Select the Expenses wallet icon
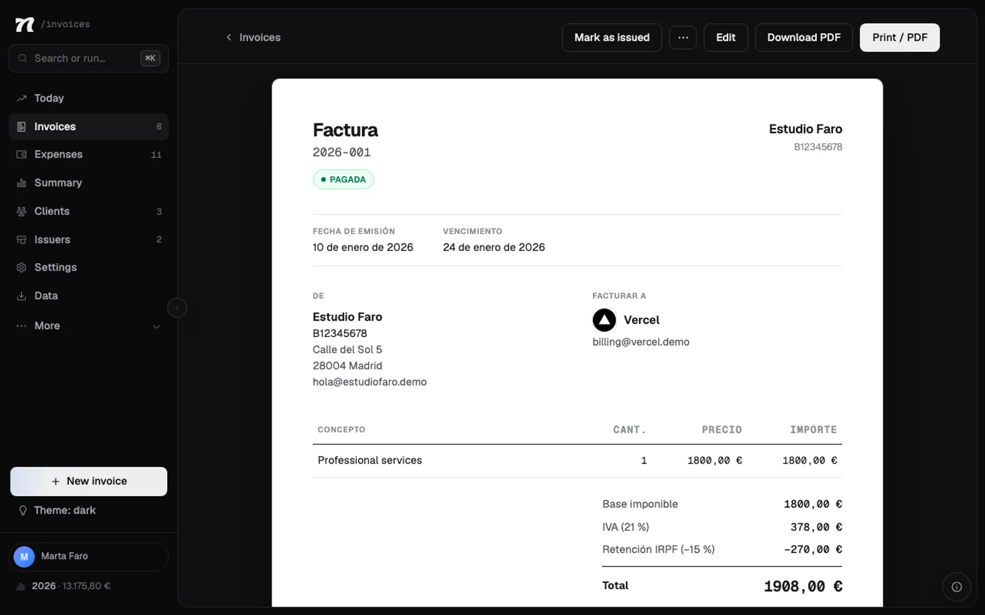Screen dimensions: 985x615 tap(22, 154)
